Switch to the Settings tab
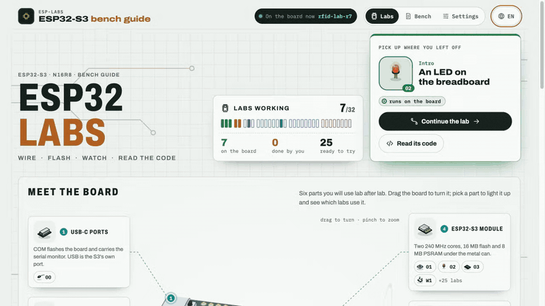Viewport: 545px width, 306px height. click(461, 16)
